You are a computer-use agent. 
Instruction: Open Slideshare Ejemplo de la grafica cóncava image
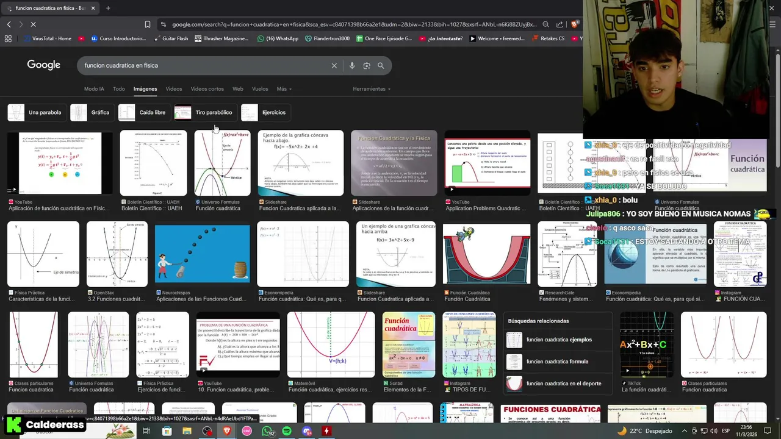click(x=301, y=163)
